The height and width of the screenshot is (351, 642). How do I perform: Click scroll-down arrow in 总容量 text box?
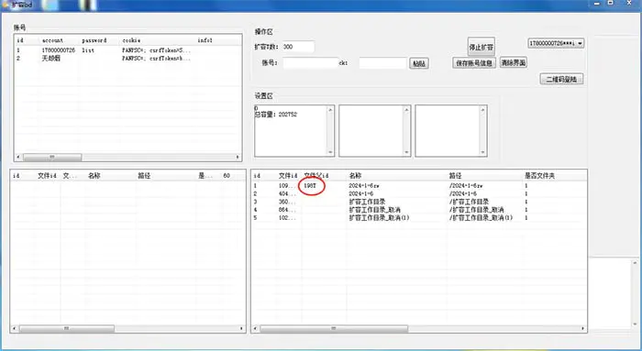[330, 152]
